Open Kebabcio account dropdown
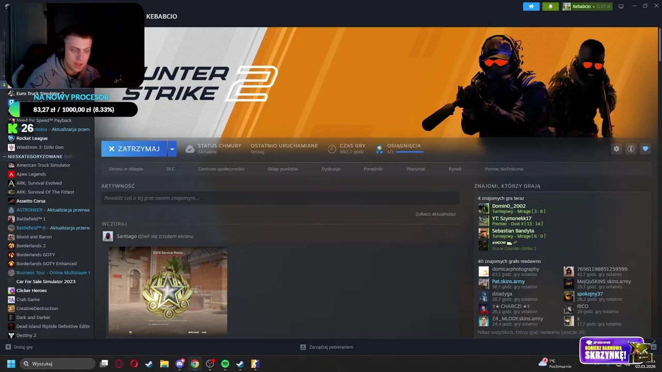 586,6
